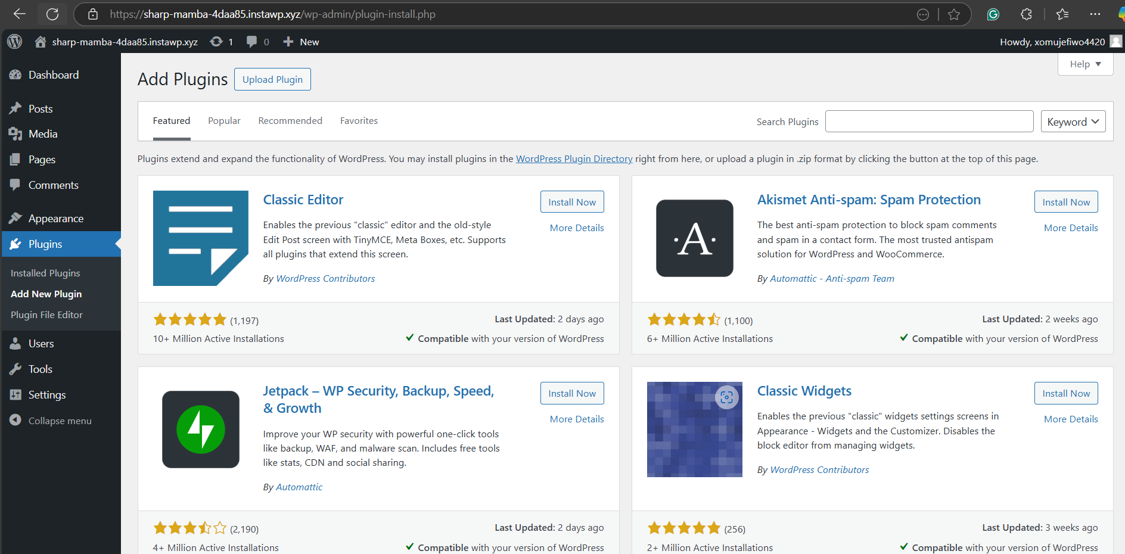The width and height of the screenshot is (1125, 554).
Task: Click the Media icon in sidebar
Action: pos(15,134)
